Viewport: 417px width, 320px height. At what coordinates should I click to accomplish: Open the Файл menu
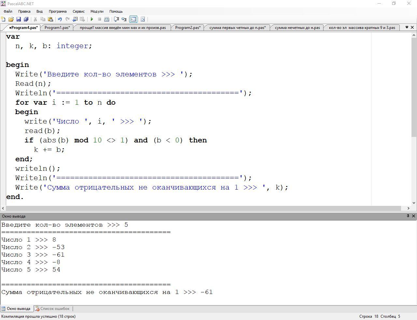pos(8,11)
